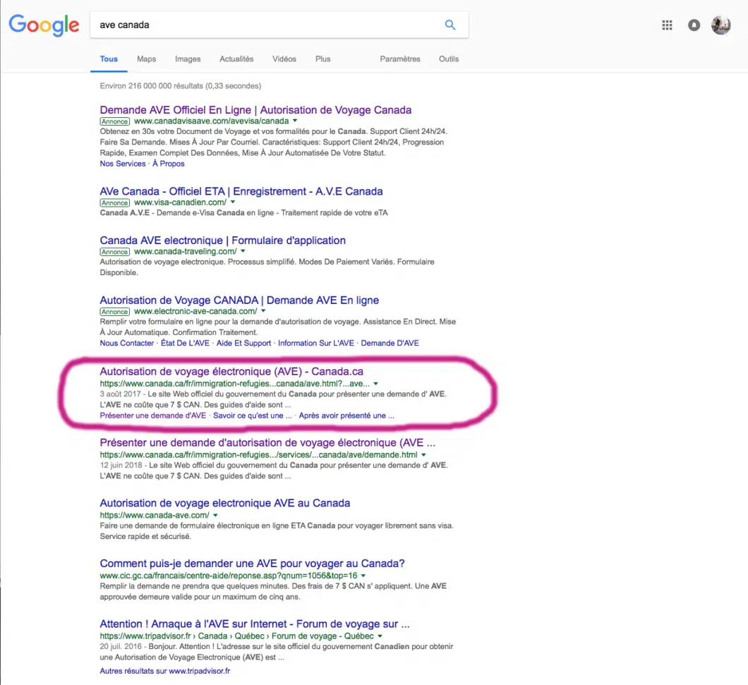Viewport: 748px width, 685px height.
Task: Open 'Canada AVE electronique' ad result
Action: pos(223,241)
